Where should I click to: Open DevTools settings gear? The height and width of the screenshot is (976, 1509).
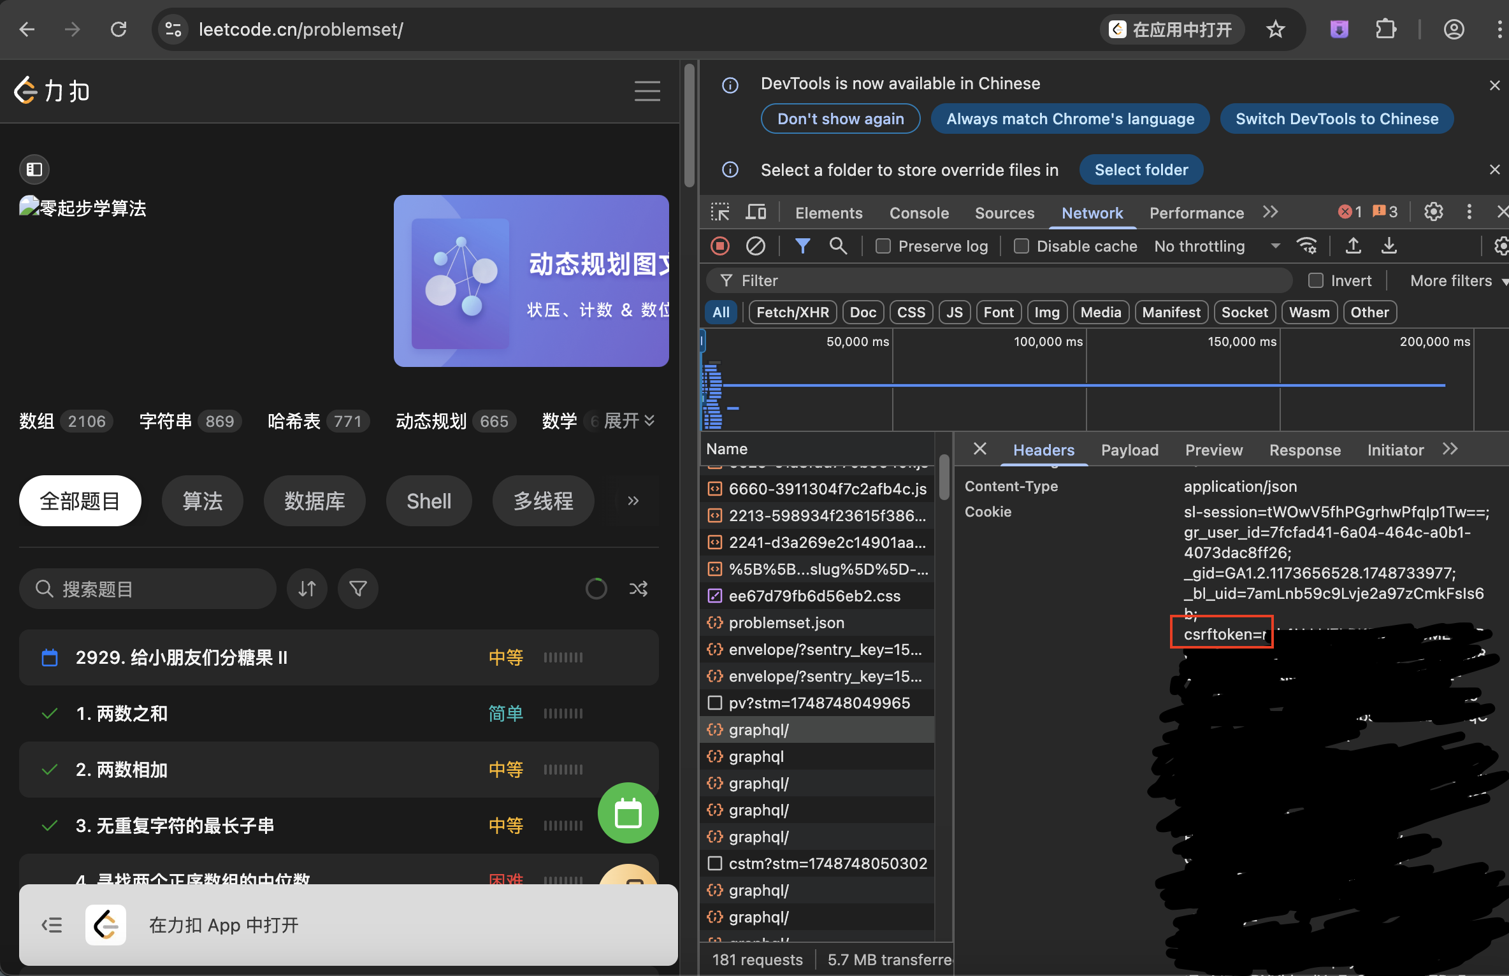click(1434, 212)
